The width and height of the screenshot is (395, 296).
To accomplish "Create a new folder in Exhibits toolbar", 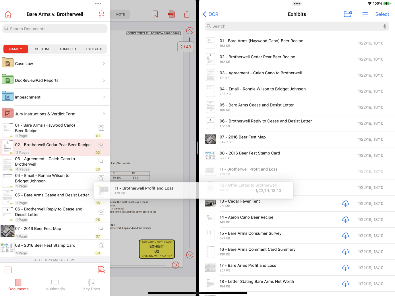I will click(348, 14).
